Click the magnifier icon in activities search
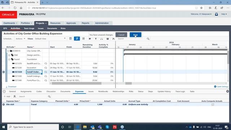This screenshot has height=130, width=231. click(x=148, y=39)
